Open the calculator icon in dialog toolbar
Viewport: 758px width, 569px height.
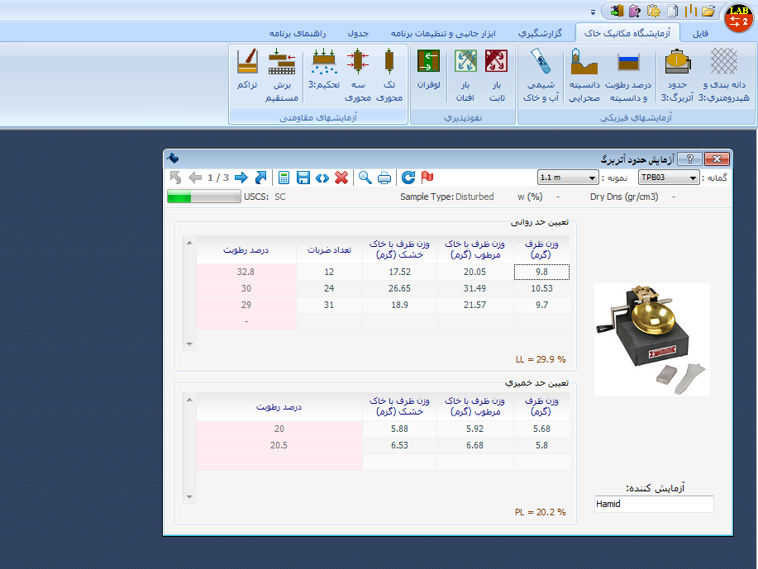(284, 178)
